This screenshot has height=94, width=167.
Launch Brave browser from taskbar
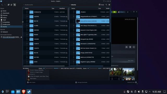[24, 92]
